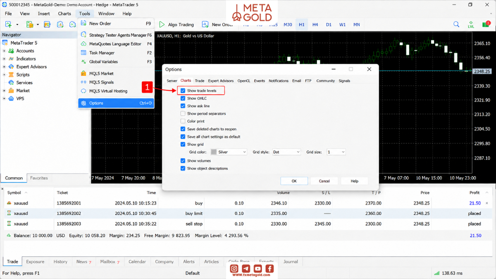This screenshot has width=496, height=279.
Task: Click the buy limit order row icon
Action: click(x=9, y=213)
